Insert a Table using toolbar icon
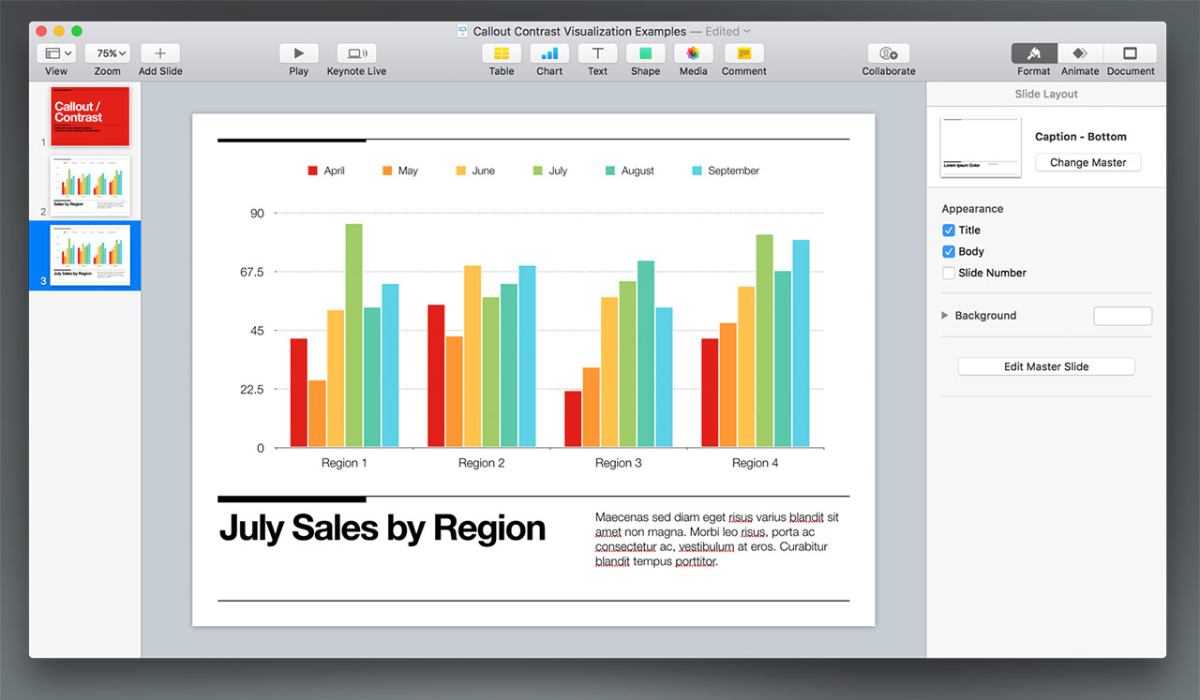1200x700 pixels. click(502, 54)
